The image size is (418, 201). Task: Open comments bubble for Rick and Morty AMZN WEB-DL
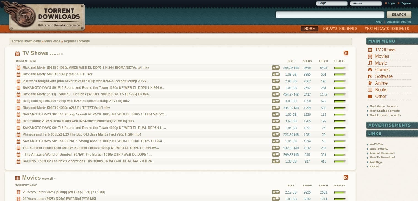click(276, 68)
